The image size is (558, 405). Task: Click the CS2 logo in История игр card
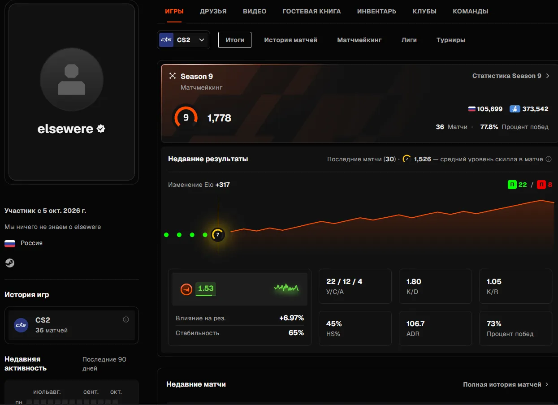[21, 325]
